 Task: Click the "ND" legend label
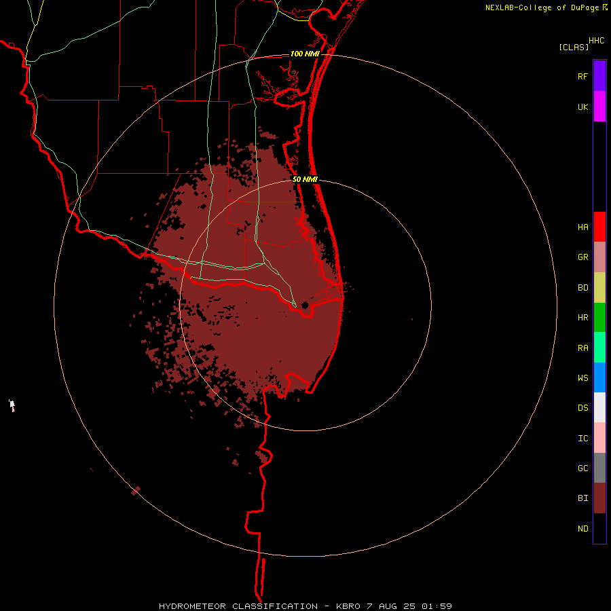click(x=582, y=529)
